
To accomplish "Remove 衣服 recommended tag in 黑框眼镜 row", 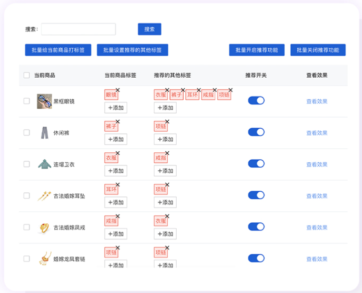I will (167, 90).
